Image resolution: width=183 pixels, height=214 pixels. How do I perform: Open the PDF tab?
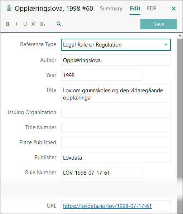(151, 9)
